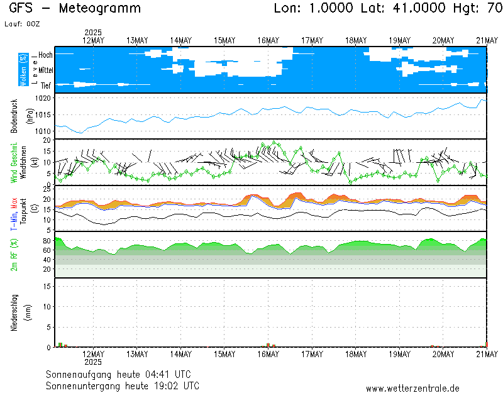Select the "Lon: 1.0000" longitude value
503x393 pixels.
point(313,8)
